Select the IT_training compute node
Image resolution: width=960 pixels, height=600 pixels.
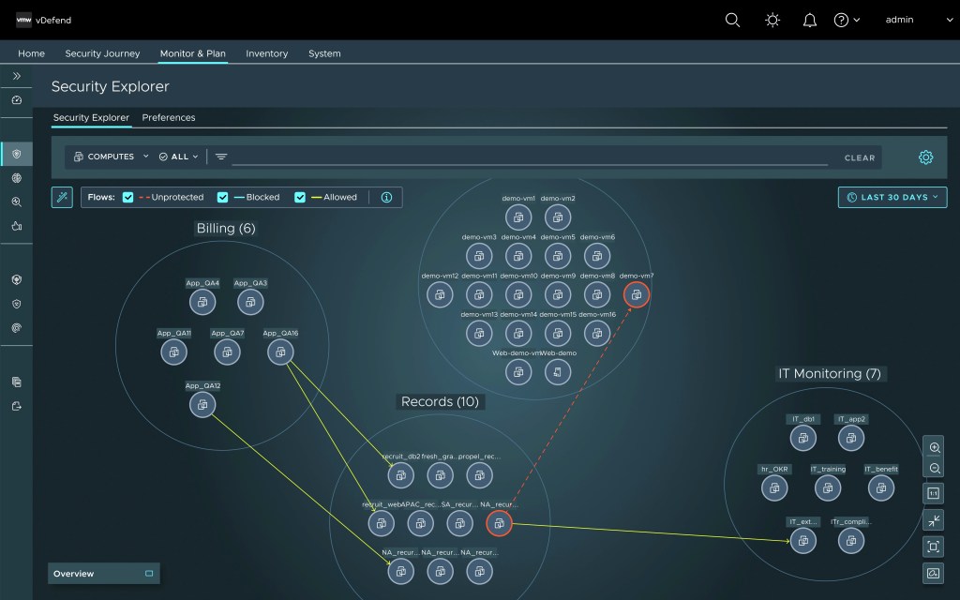[828, 487]
